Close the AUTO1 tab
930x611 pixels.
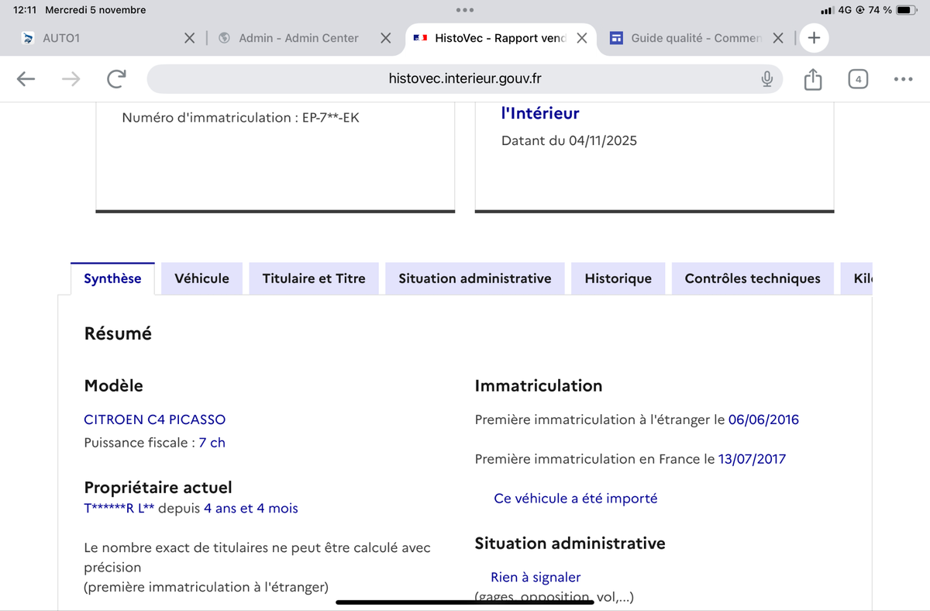(x=189, y=38)
